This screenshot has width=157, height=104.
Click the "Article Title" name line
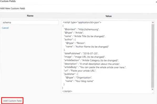(85, 36)
